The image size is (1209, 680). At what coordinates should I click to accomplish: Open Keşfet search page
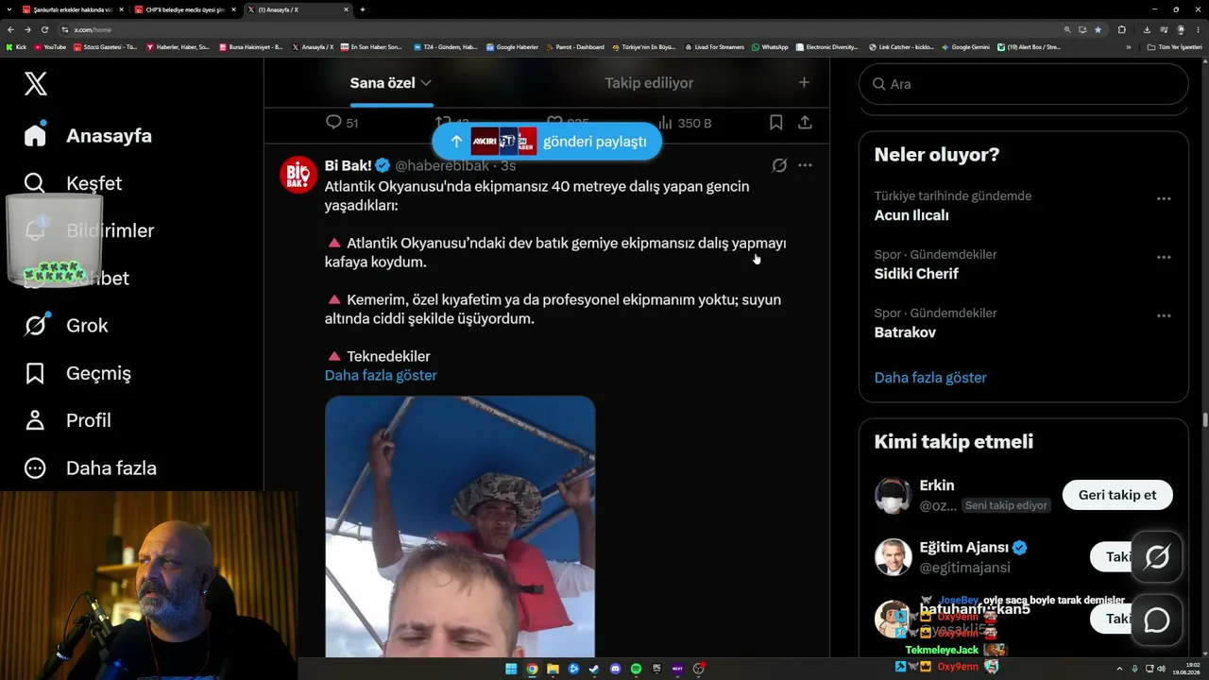click(x=74, y=183)
